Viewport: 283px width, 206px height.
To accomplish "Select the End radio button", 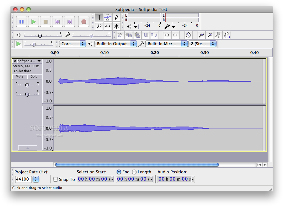I will point(119,172).
